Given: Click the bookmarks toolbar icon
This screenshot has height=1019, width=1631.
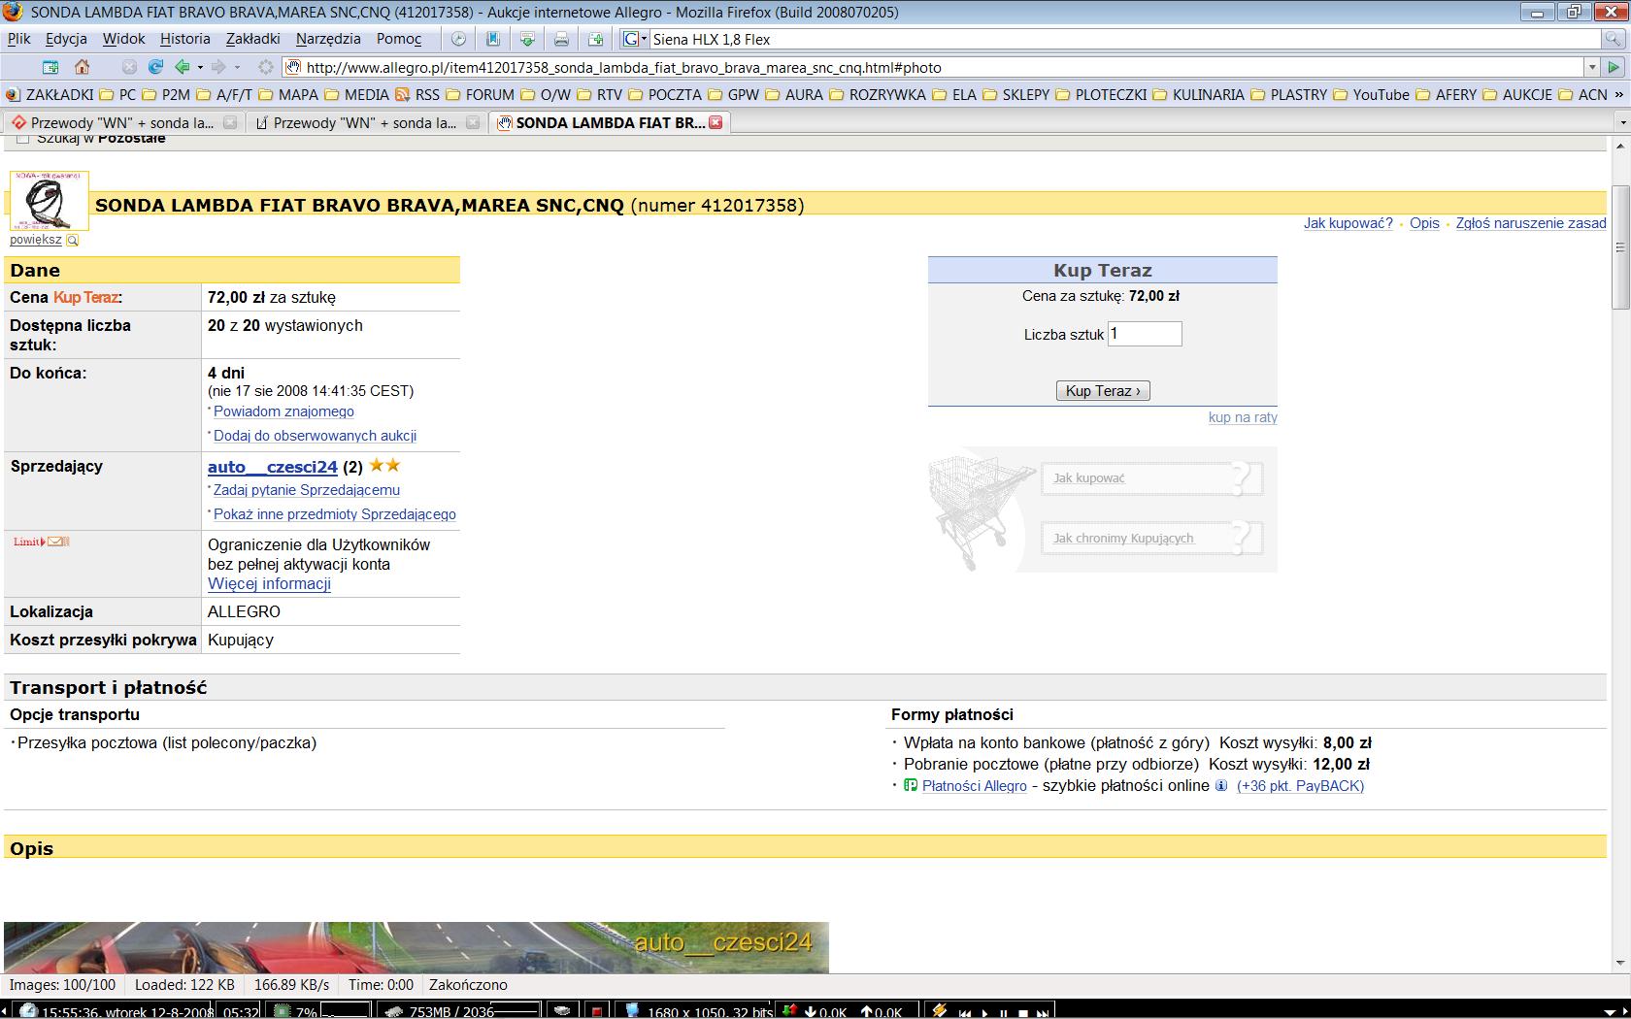Looking at the screenshot, I should [493, 39].
